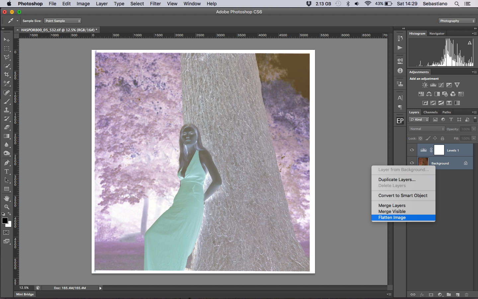478x299 pixels.
Task: Open the layer blend mode Normal dropdown
Action: coord(427,129)
